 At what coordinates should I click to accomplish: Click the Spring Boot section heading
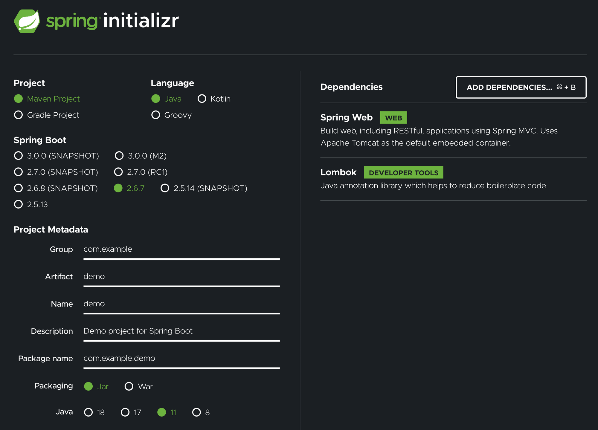[x=40, y=140]
